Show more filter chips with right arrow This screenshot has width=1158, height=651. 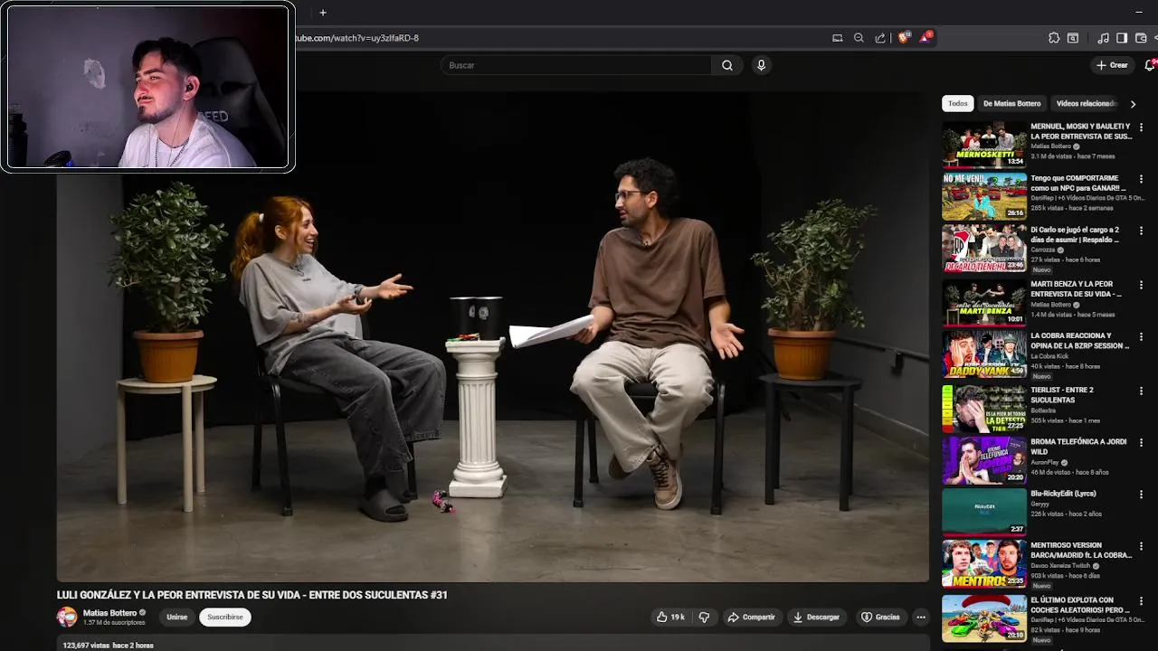[x=1133, y=104]
